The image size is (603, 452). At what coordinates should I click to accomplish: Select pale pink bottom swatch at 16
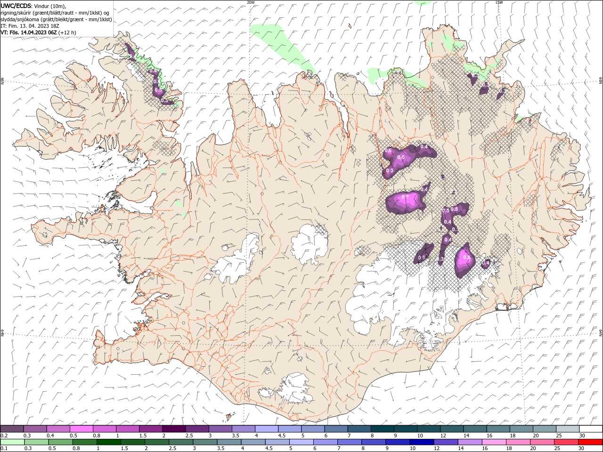coord(494,442)
